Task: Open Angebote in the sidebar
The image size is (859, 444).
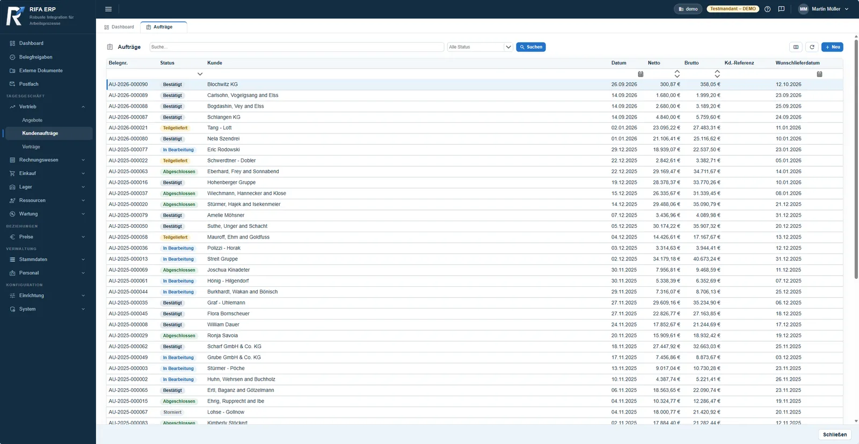Action: tap(32, 120)
